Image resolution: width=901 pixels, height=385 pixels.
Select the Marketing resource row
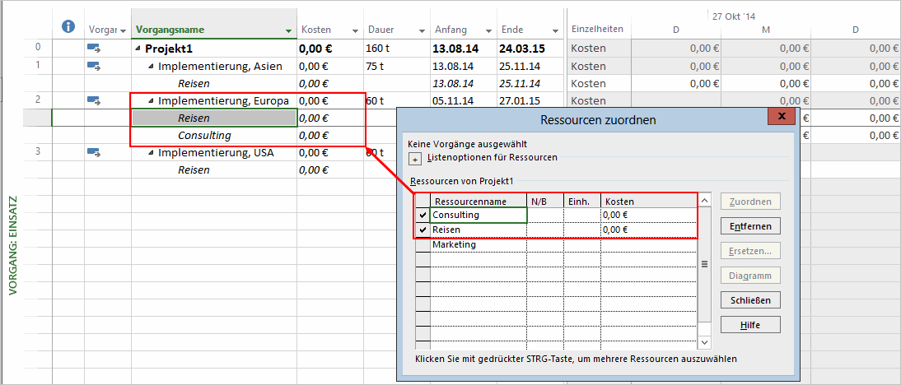point(478,245)
